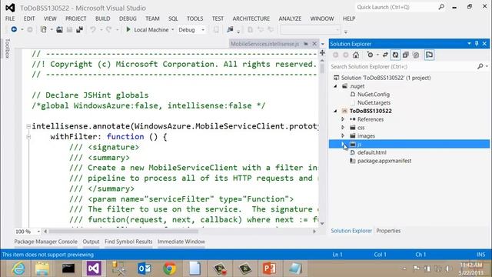
Task: Click the Open File toolbar icon
Action: [x=59, y=29]
